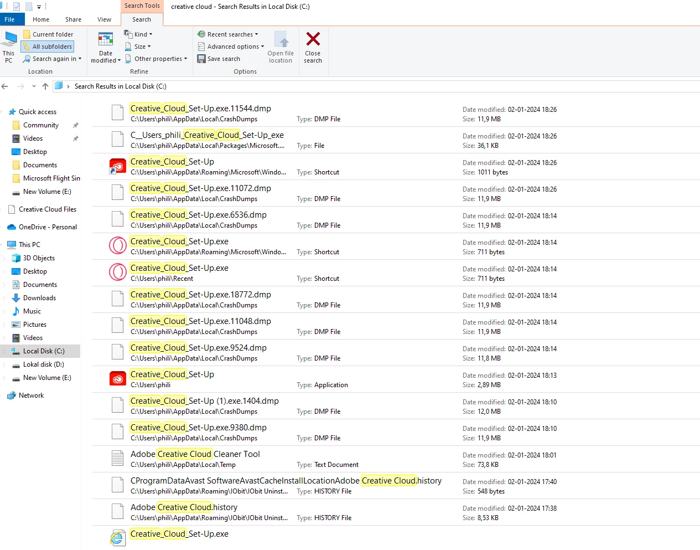The height and width of the screenshot is (550, 700).
Task: Click Save search button
Action: [x=219, y=59]
